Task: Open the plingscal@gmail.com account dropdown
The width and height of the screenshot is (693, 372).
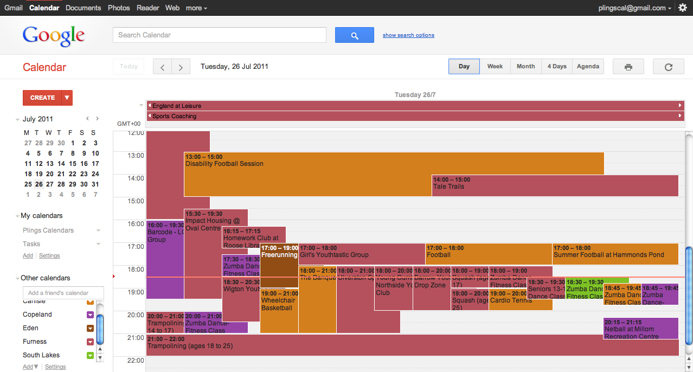Action: [634, 8]
